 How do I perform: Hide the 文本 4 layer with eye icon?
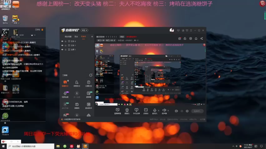point(62,41)
